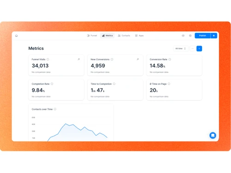Image resolution: width=231 pixels, height=173 pixels.
Task: Open the three-dot more options button
Action: coord(193,48)
